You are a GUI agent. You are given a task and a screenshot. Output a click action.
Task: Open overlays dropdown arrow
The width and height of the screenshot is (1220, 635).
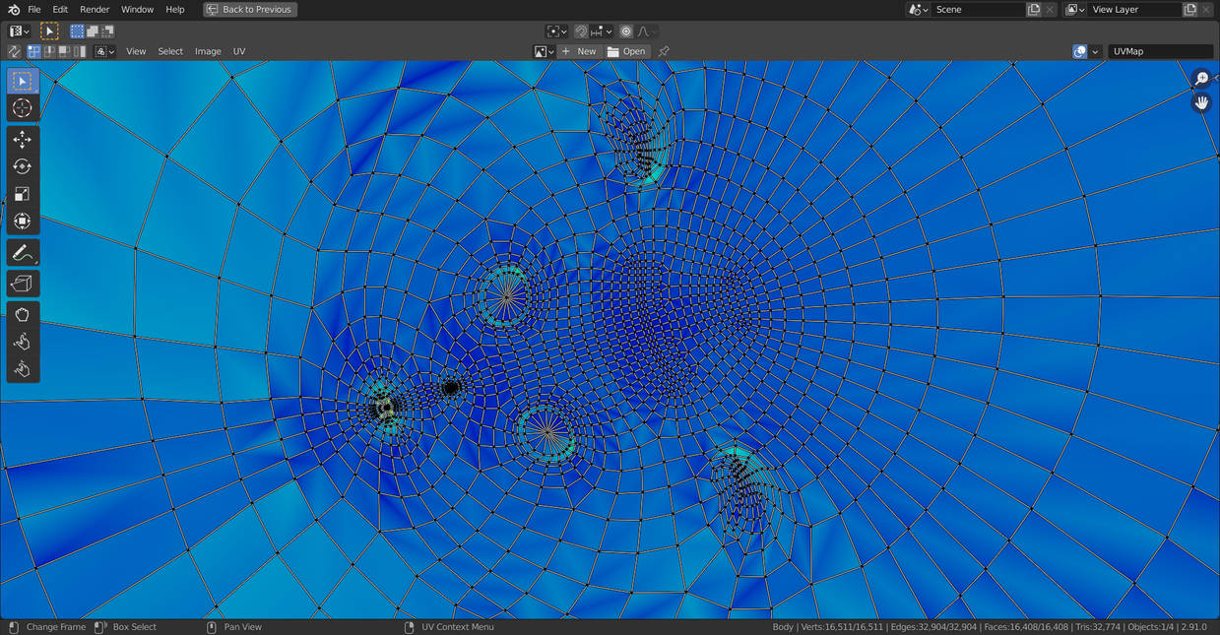click(x=1096, y=51)
